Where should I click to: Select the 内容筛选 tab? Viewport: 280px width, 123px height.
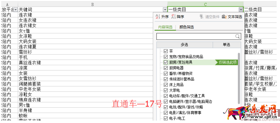coord(165,27)
